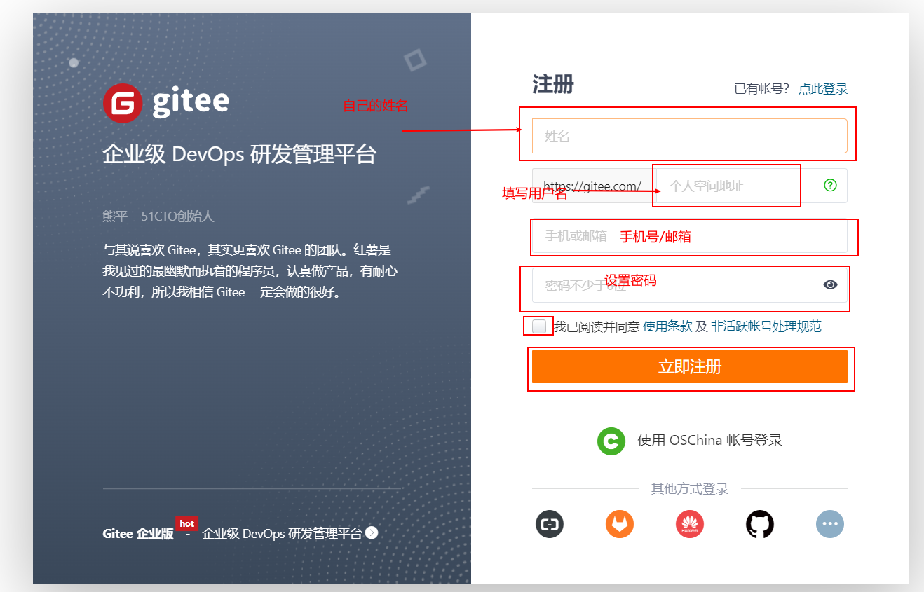Click the bottom 企业级 DevOps 研发管理平台 link
Screen dimensions: 924x592
(282, 534)
